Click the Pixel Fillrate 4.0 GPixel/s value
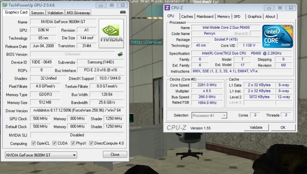Image resolution: width=307 pixels, height=174 pixels. [45, 86]
